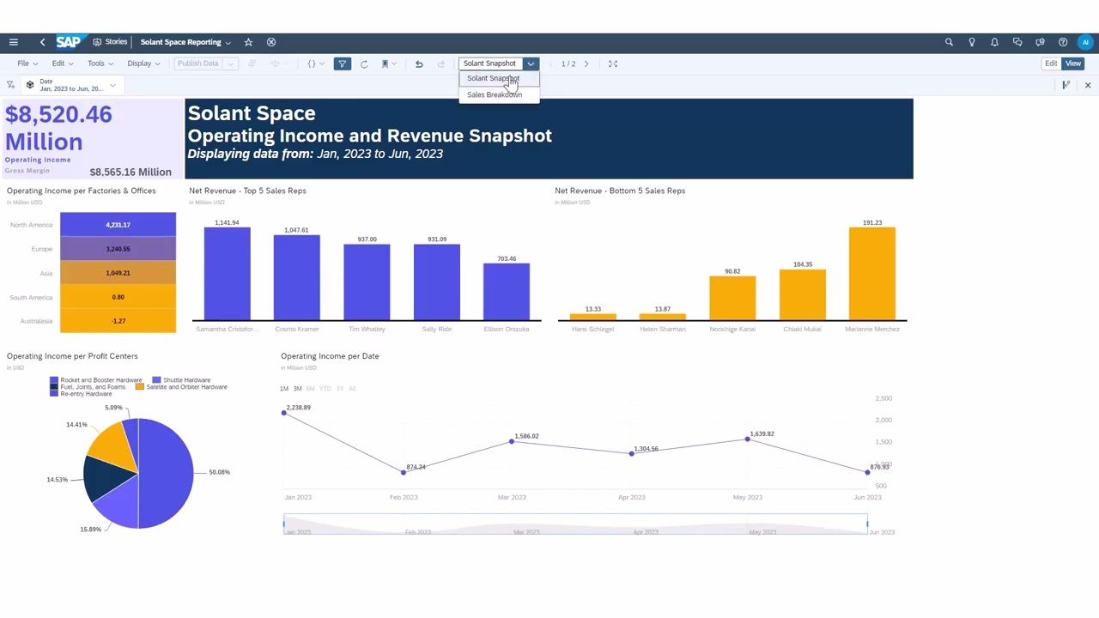Open the Tools menu
Viewport: 1099px width, 618px height.
[x=100, y=64]
